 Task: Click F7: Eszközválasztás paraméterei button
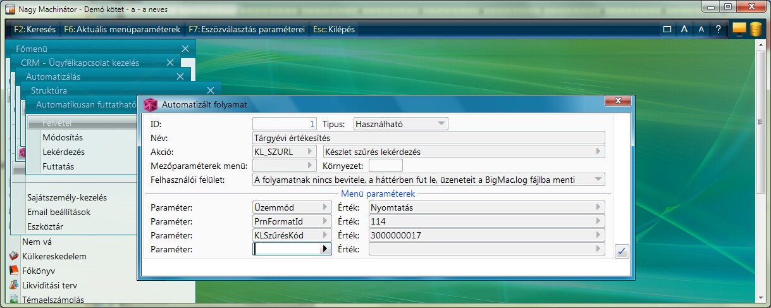(x=247, y=29)
